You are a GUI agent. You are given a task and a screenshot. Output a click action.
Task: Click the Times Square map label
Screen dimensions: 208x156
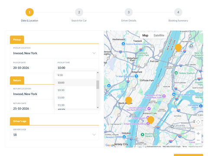(138, 118)
